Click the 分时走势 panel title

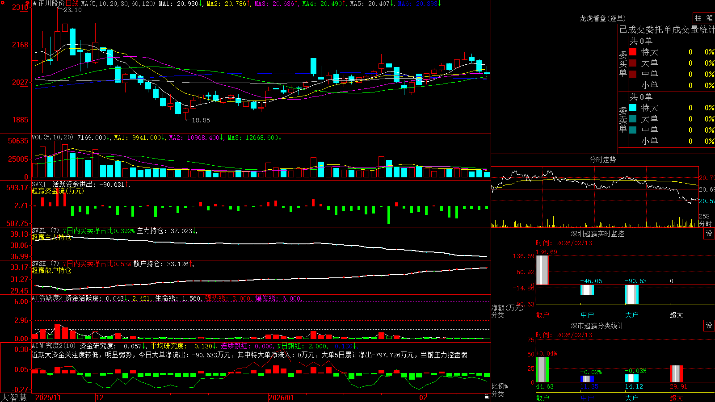coord(602,159)
